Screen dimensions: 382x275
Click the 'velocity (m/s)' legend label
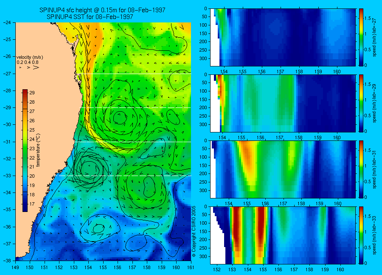click(x=30, y=58)
